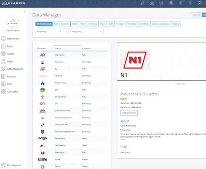Select the All Data Sources tab
The width and height of the screenshot is (206, 169).
(x=44, y=24)
